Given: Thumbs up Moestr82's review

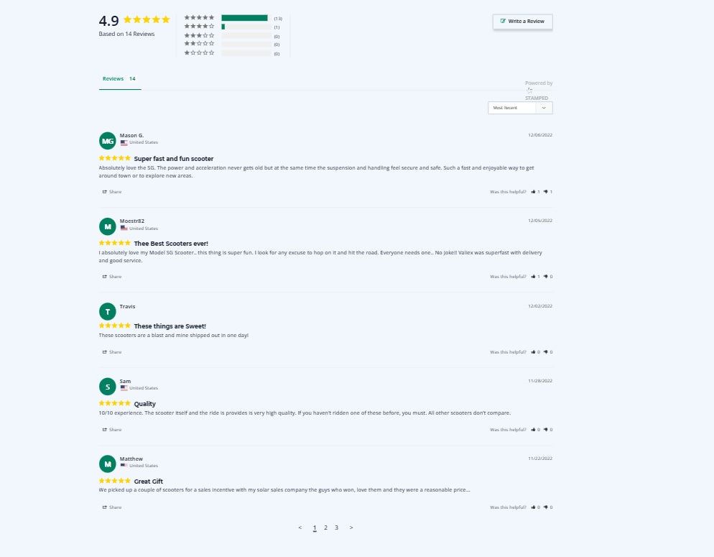Looking at the screenshot, I should click(535, 277).
